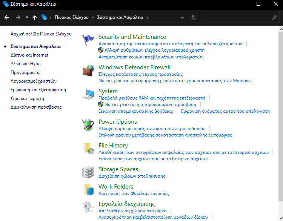
Task: Click the Windows Defender Firewall brick wall icon
Action: click(x=88, y=71)
